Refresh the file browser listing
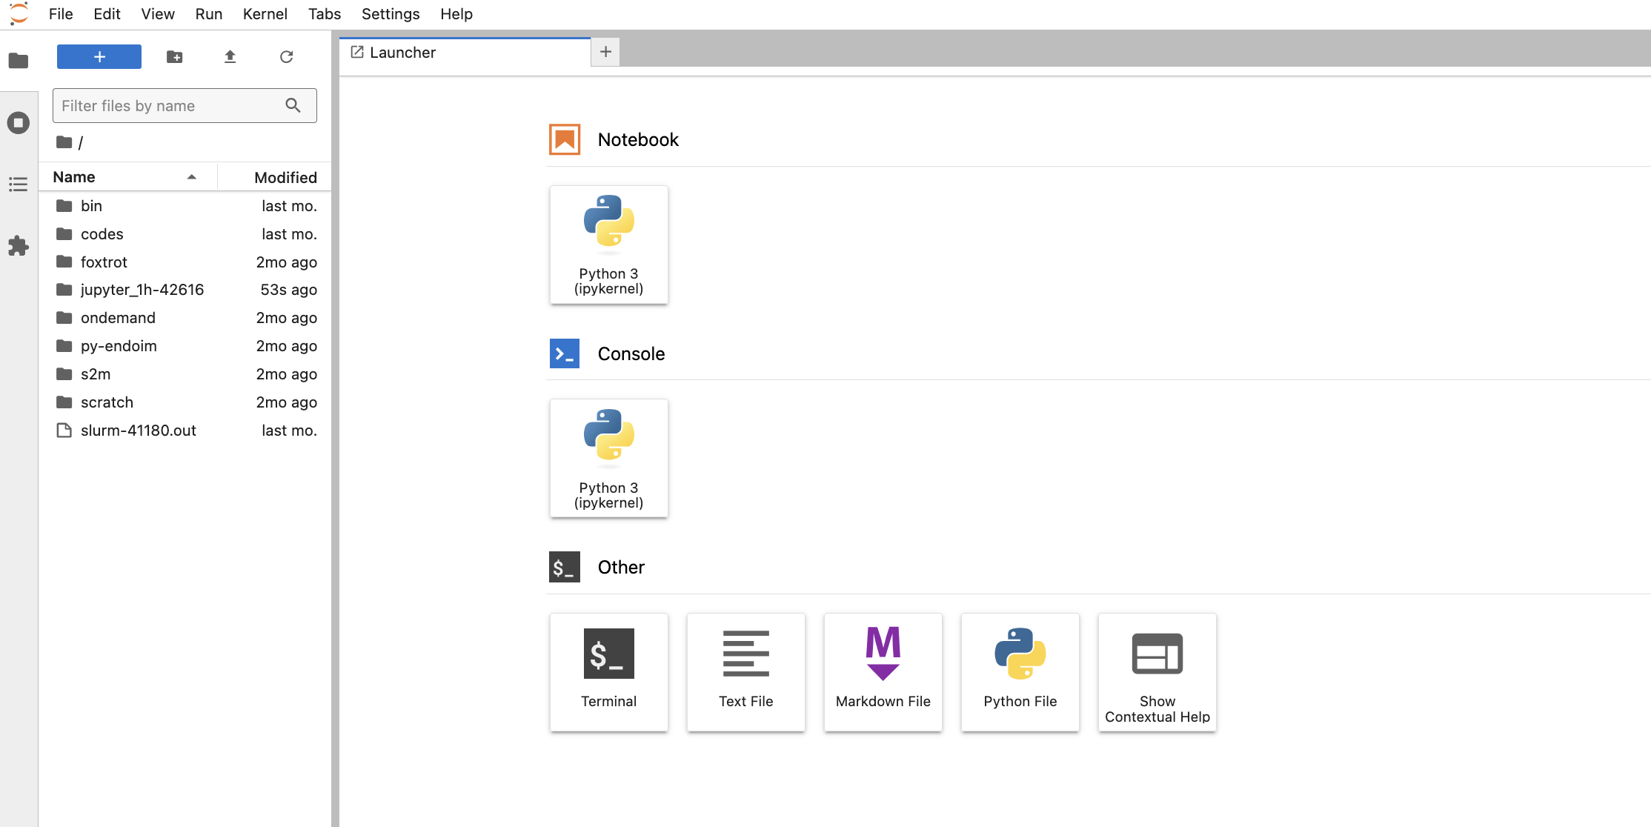1651x827 pixels. pos(287,57)
